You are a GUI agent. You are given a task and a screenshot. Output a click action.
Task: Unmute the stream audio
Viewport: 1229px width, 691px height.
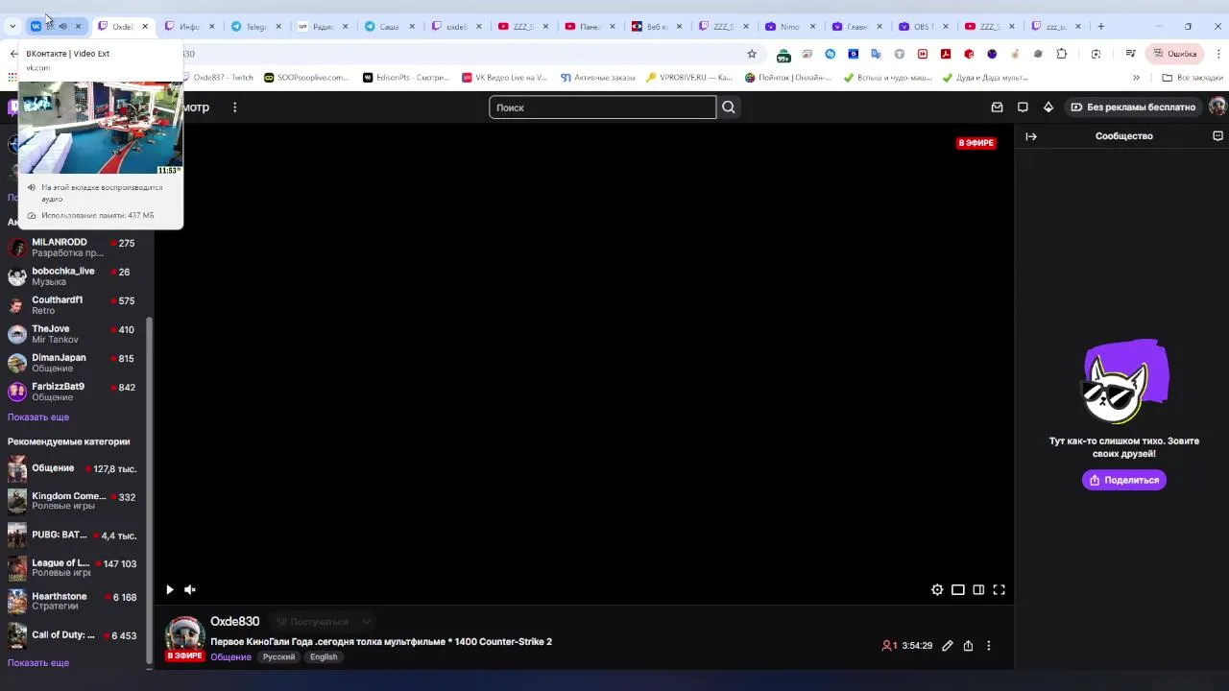point(190,589)
